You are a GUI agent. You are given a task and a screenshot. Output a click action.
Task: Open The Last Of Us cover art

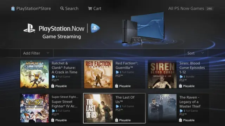pos(98,108)
